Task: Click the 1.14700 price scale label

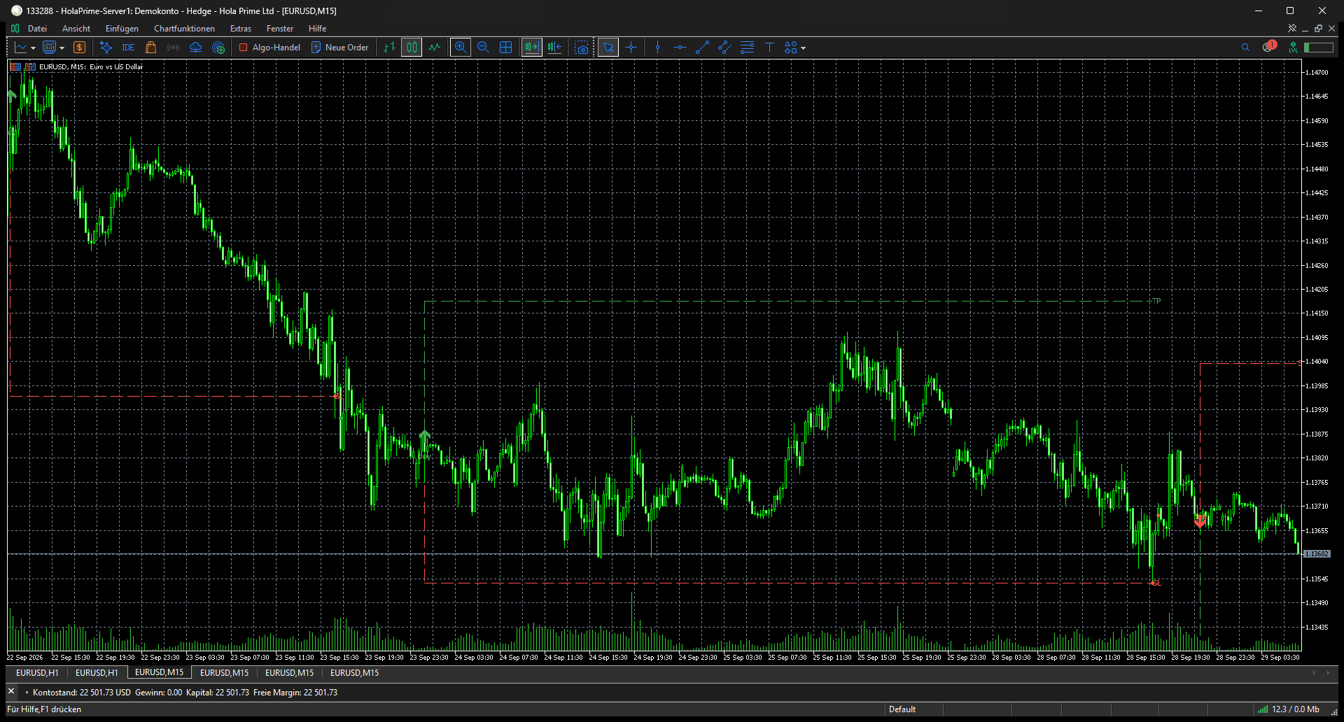Action: 1317,72
